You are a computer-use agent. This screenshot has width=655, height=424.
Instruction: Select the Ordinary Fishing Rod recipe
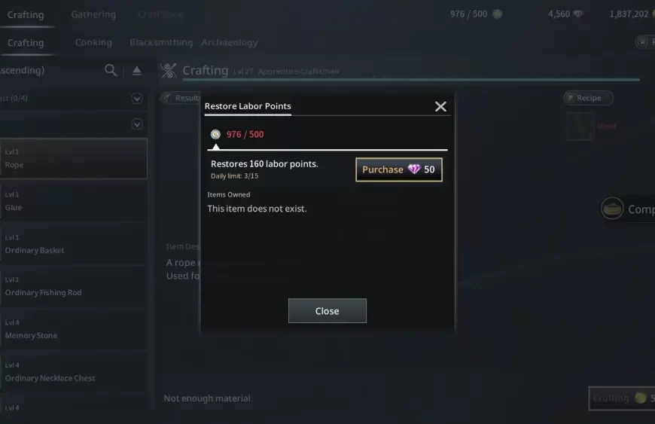tap(74, 287)
